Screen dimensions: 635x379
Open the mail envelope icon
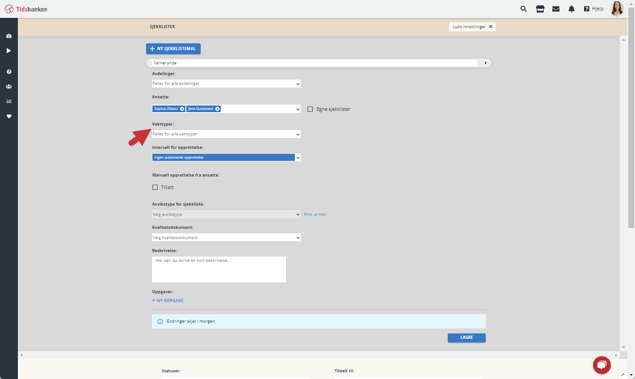click(x=556, y=9)
